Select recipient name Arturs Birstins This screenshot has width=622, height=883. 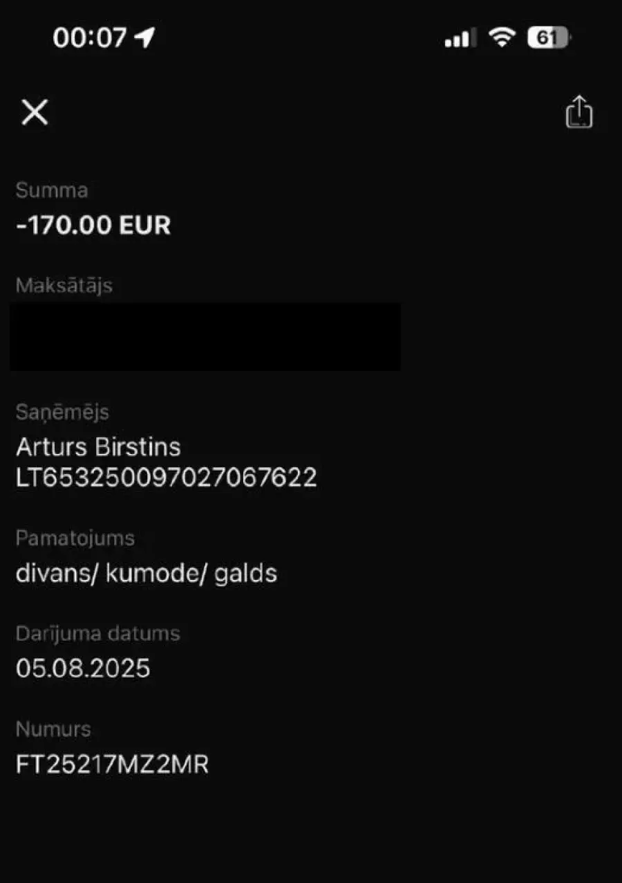(x=98, y=447)
